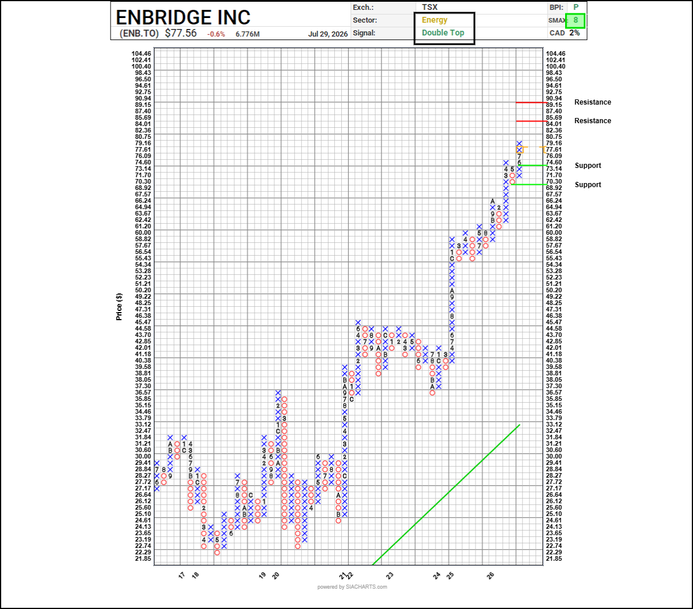Screen dimensions: 693x609
Task: Click the lower Support label near 70.30
Action: tap(588, 185)
